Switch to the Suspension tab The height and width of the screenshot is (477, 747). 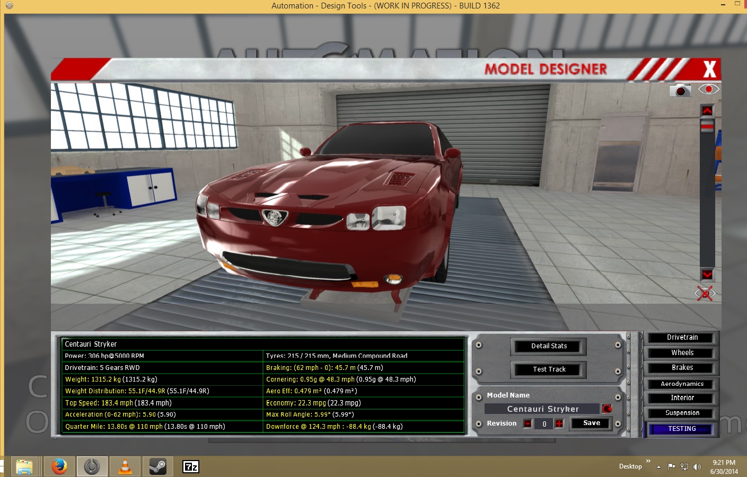coord(682,413)
